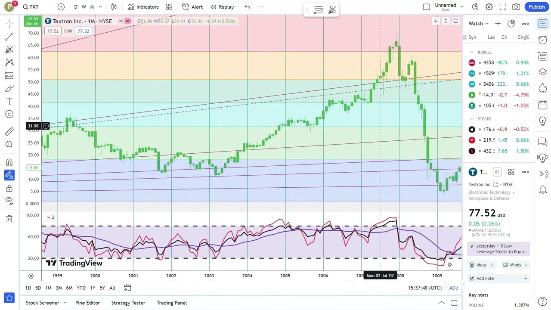Select the ruler Measure tool
551x310 pixels.
[9, 131]
